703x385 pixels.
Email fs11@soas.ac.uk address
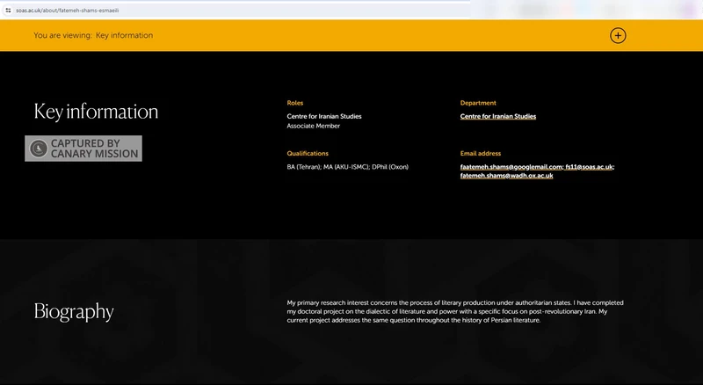click(x=589, y=167)
